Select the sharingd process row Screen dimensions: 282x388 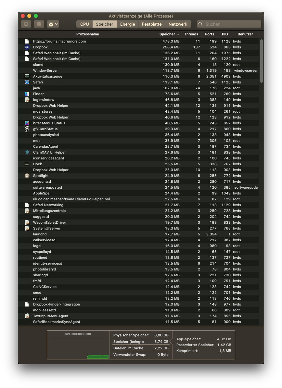coord(139,275)
